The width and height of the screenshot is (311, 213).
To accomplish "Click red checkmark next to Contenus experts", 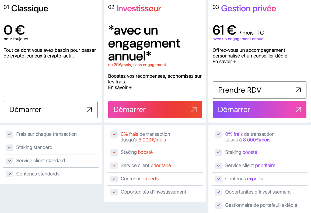I will [x=114, y=179].
